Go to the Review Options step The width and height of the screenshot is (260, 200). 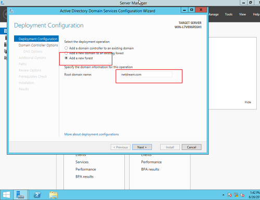point(30,70)
